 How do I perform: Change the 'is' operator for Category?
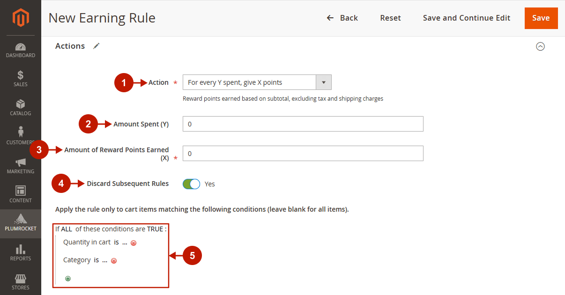coord(96,260)
